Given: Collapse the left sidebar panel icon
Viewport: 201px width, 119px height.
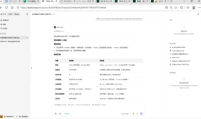Looking at the screenshot, I should [x=27, y=14].
